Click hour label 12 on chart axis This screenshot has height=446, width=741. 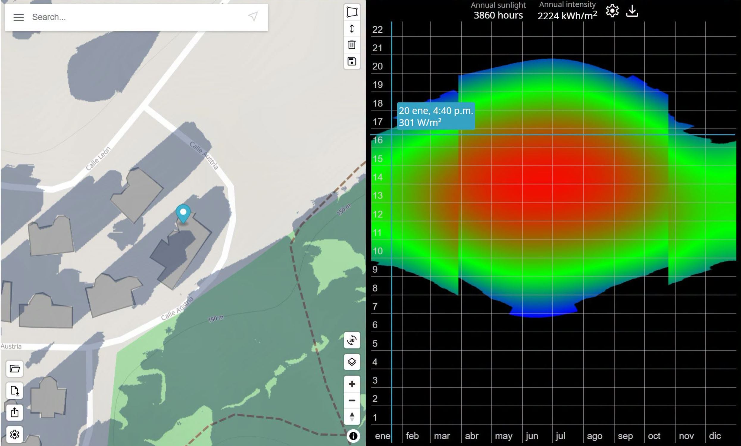coord(378,214)
